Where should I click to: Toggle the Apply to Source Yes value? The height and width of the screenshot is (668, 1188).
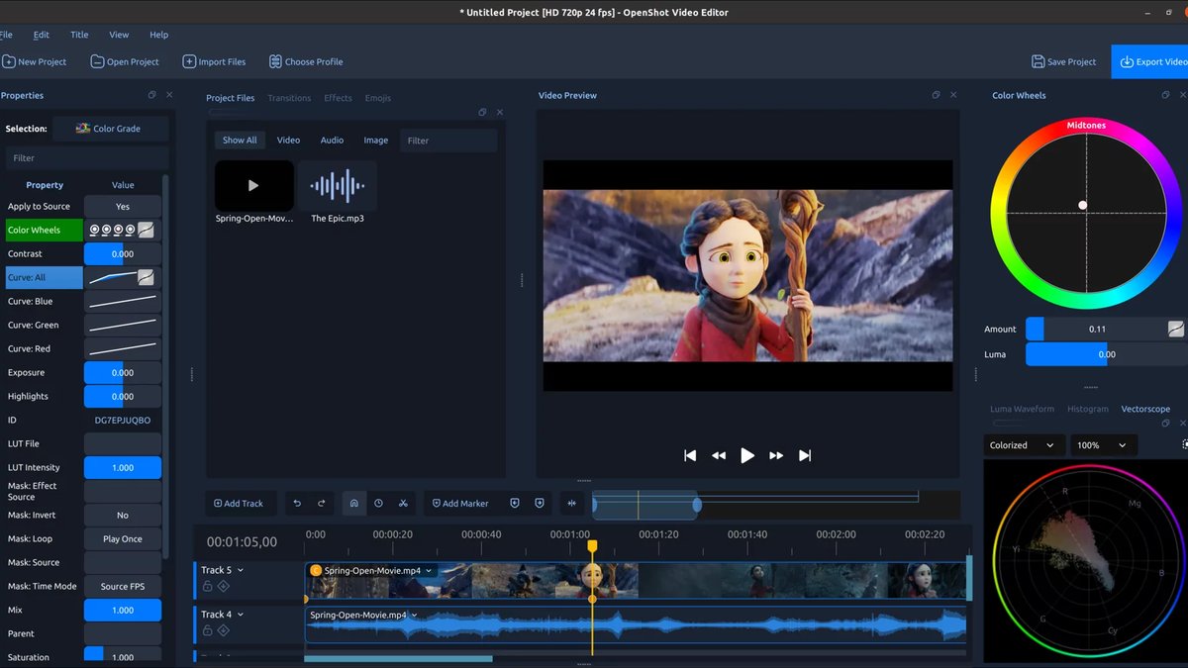tap(123, 207)
